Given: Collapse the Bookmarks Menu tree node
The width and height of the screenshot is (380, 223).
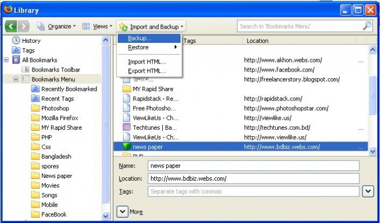Looking at the screenshot, I should click(16, 79).
